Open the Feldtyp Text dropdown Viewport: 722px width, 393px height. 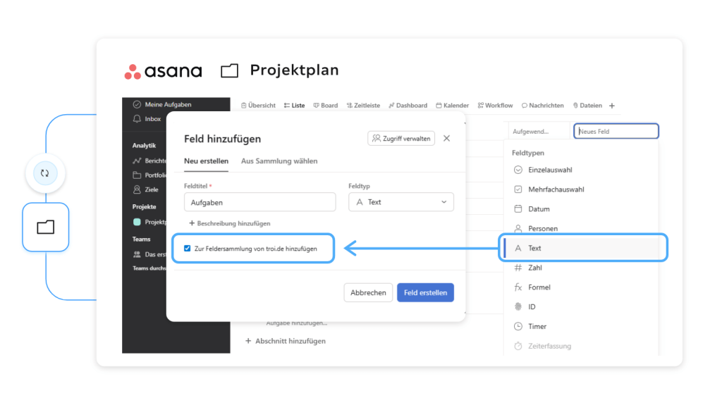[x=400, y=202]
